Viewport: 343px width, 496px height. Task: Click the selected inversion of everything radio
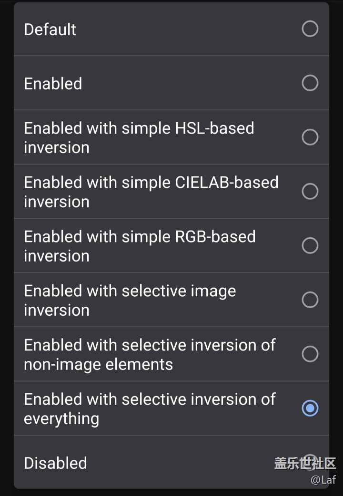[310, 408]
